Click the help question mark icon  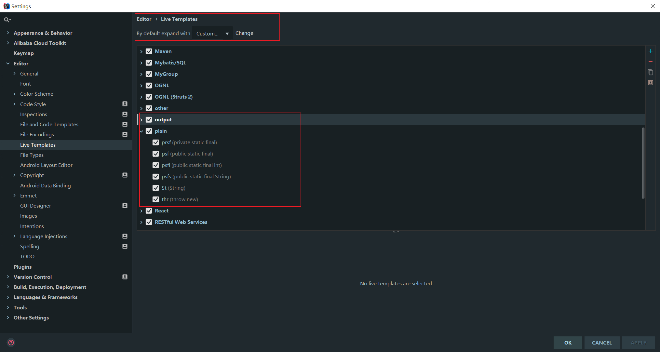[11, 343]
